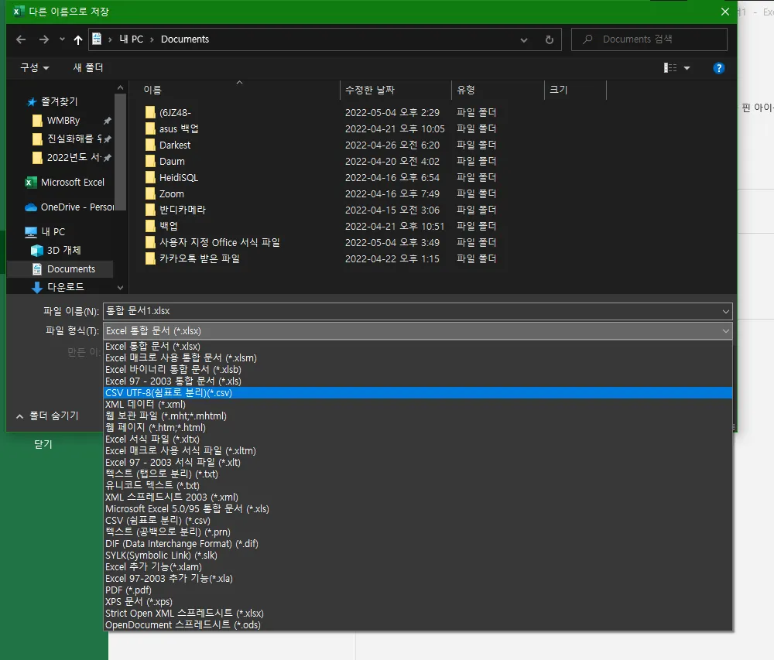Expand recent locations dropdown arrow
The image size is (774, 660).
click(x=62, y=39)
